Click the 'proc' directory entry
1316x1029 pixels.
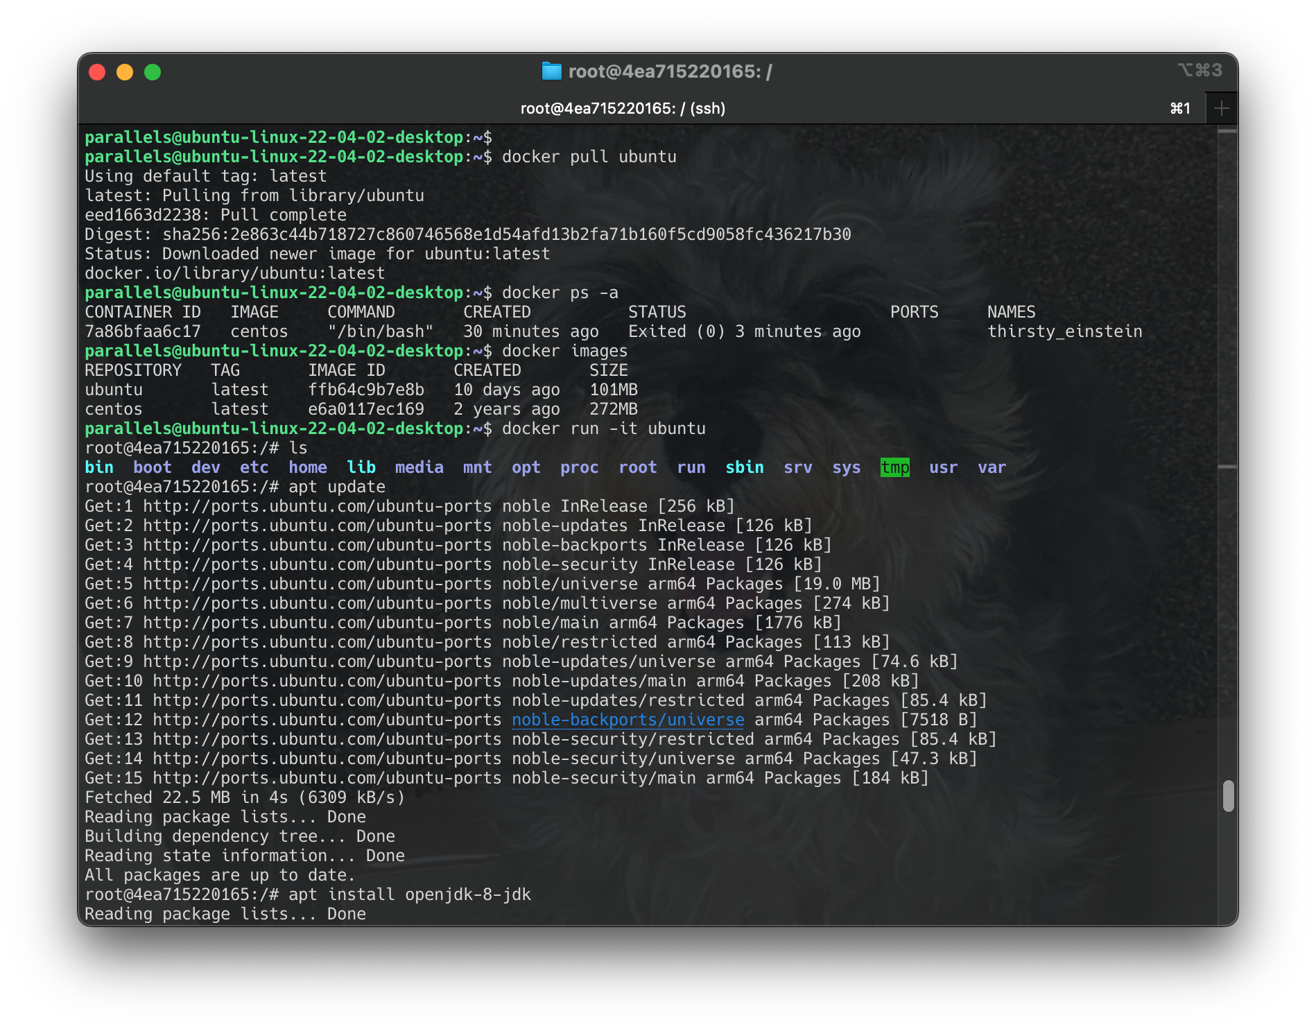pos(580,467)
